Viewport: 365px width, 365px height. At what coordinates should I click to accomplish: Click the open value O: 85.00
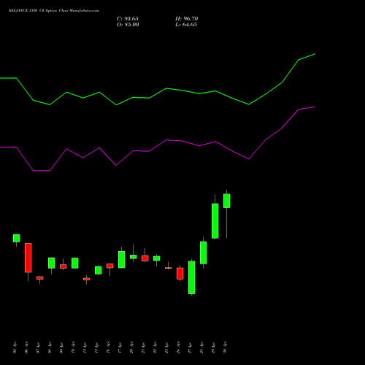[x=128, y=25]
